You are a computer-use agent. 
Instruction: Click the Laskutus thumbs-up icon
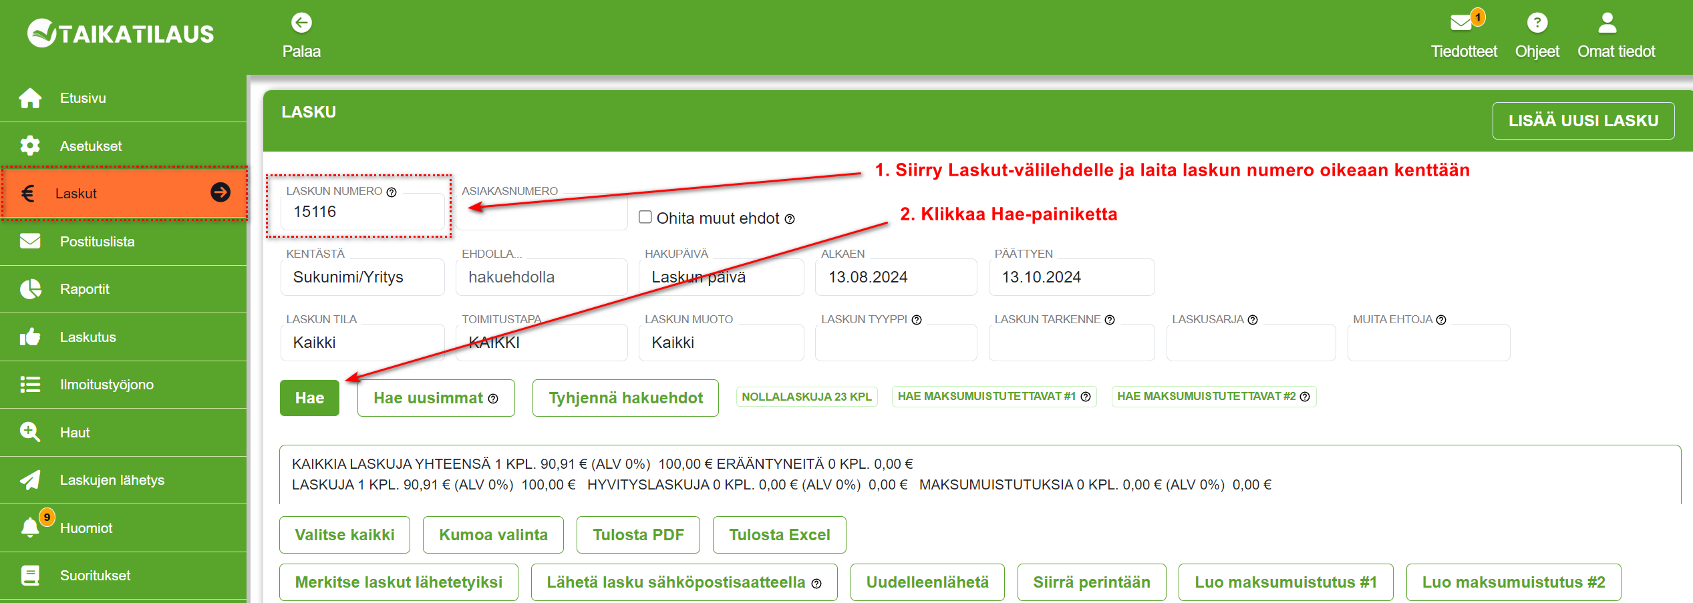30,337
